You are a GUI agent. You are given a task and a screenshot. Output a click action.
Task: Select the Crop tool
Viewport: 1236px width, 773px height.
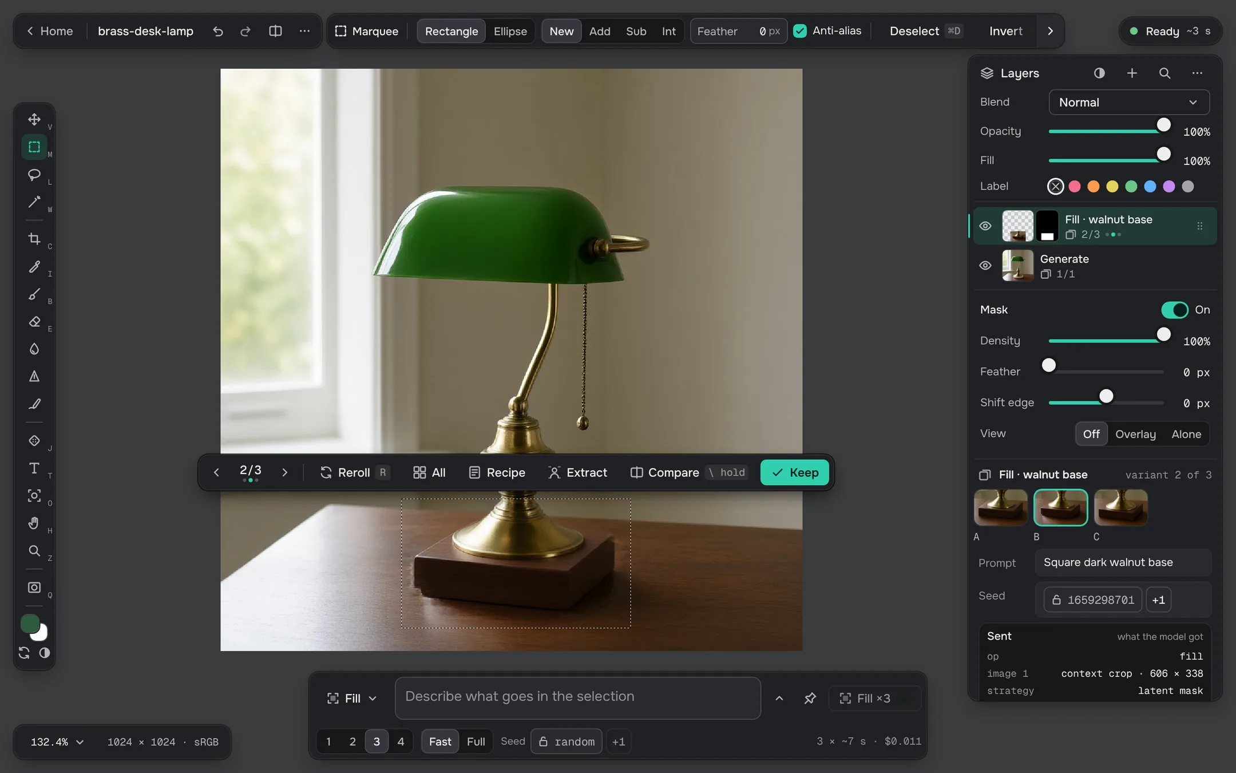pos(34,239)
